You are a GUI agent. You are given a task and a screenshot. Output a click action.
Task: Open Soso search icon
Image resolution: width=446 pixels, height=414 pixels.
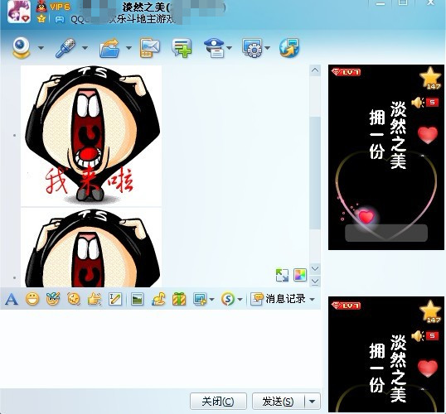coord(228,299)
